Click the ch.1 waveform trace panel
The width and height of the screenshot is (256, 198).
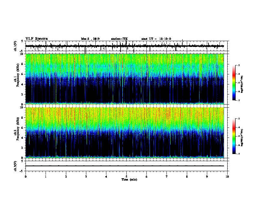click(x=126, y=46)
